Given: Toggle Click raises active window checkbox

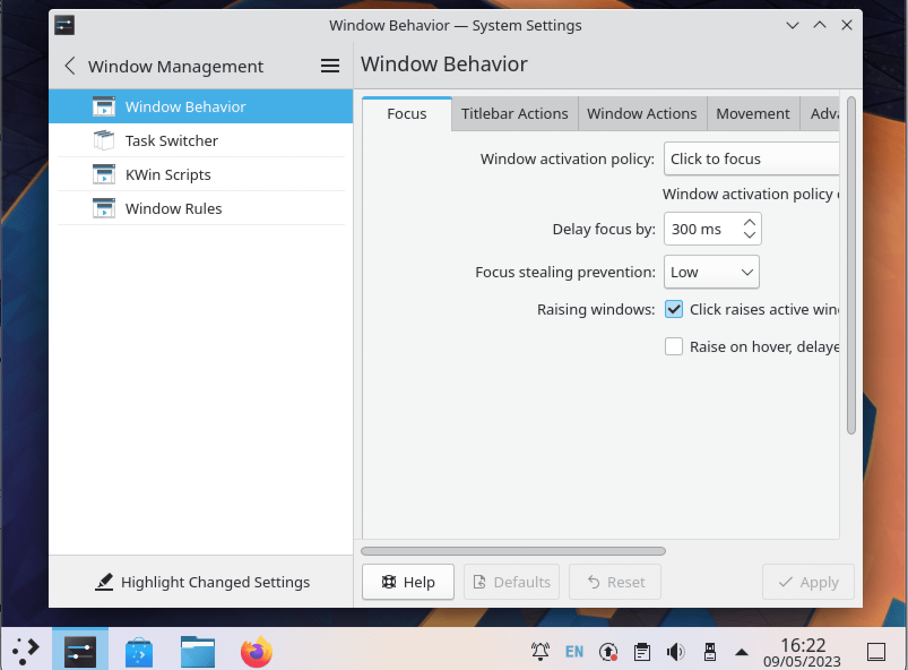Looking at the screenshot, I should click(674, 310).
